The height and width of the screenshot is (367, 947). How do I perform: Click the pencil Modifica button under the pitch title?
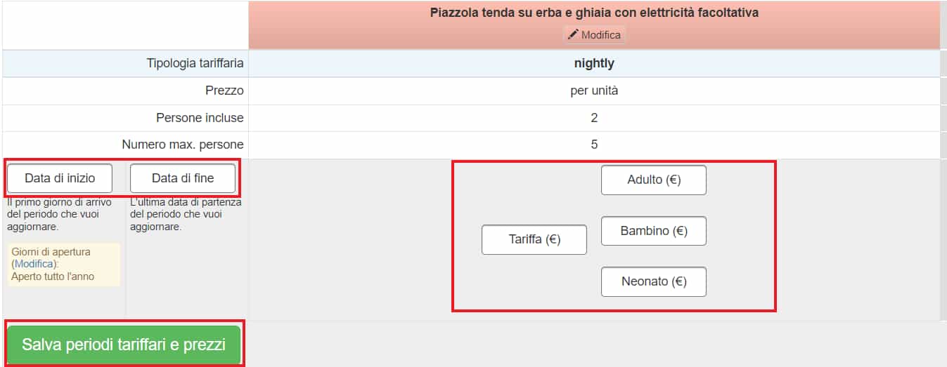click(594, 34)
